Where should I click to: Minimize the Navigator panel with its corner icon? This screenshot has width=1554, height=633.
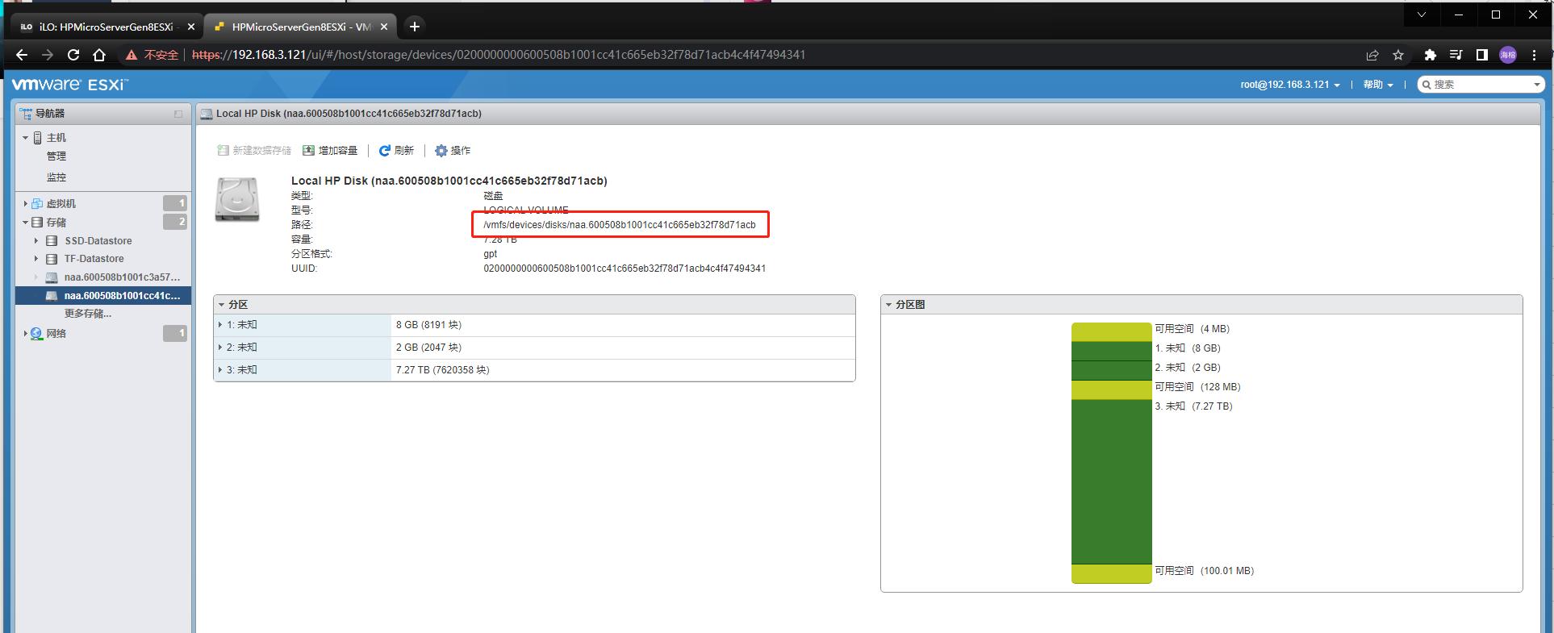pos(178,114)
